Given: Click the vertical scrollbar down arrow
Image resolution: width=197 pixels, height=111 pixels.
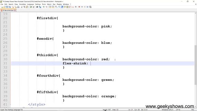Looking at the screenshot, I should point(196,106).
